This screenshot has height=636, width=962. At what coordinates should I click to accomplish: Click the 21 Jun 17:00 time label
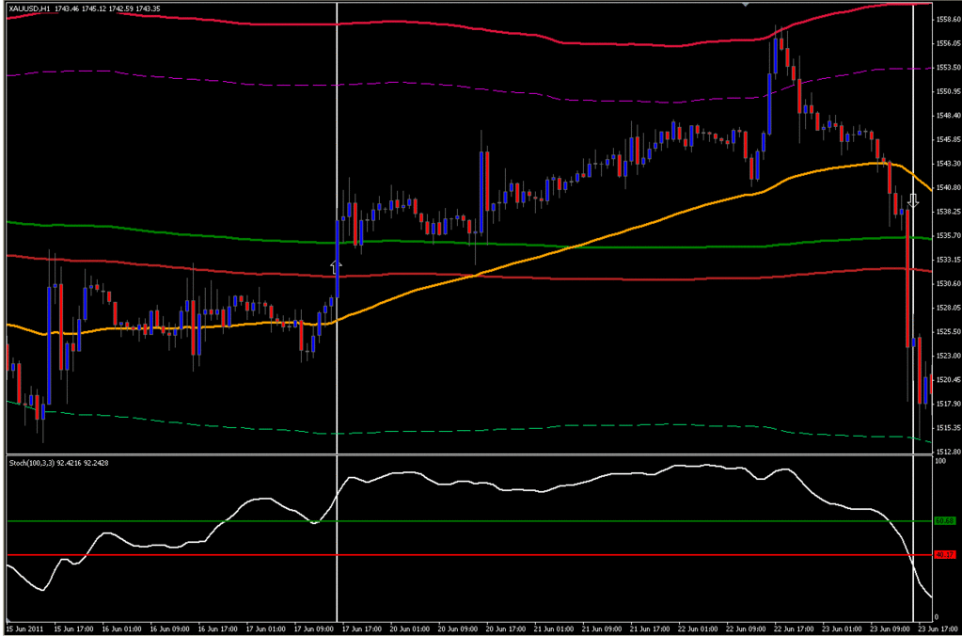click(651, 629)
